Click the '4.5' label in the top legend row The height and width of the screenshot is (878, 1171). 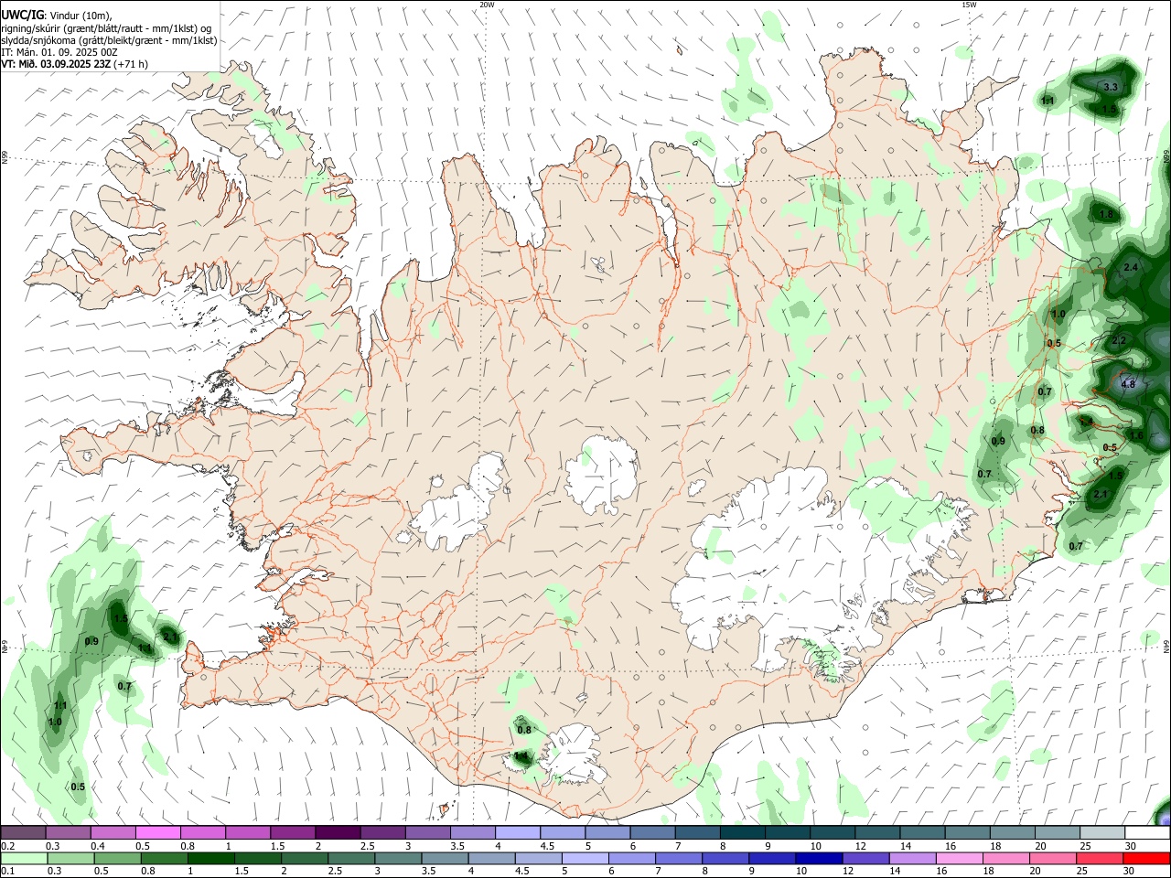547,846
